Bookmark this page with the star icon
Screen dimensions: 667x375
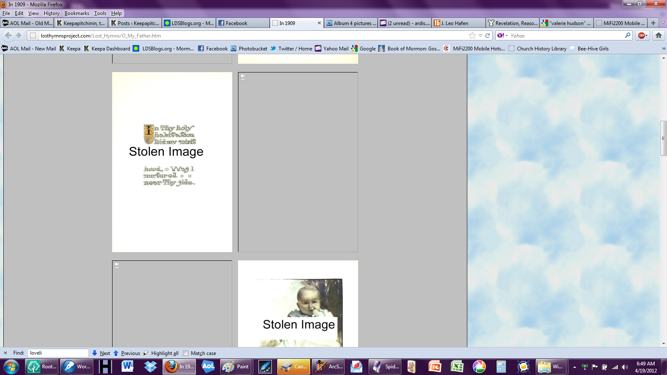[472, 35]
